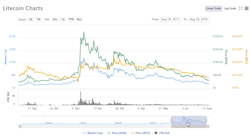Set zoom to 1y
The height and width of the screenshot is (137, 250).
point(63,19)
